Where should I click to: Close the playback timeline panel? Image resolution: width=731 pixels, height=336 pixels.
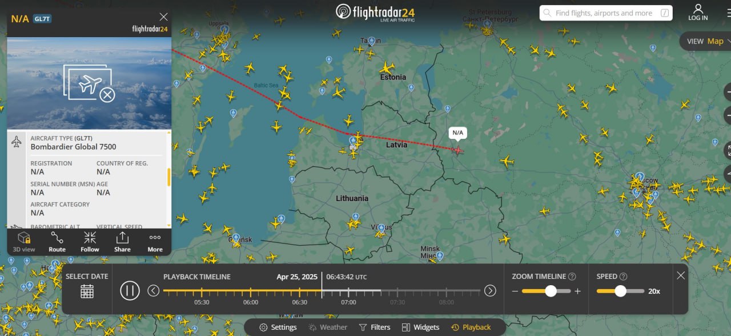click(681, 275)
